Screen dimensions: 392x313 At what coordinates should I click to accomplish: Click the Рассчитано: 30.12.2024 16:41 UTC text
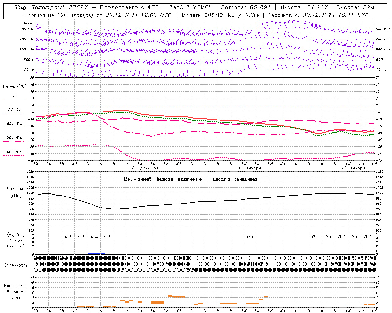[x=318, y=15]
